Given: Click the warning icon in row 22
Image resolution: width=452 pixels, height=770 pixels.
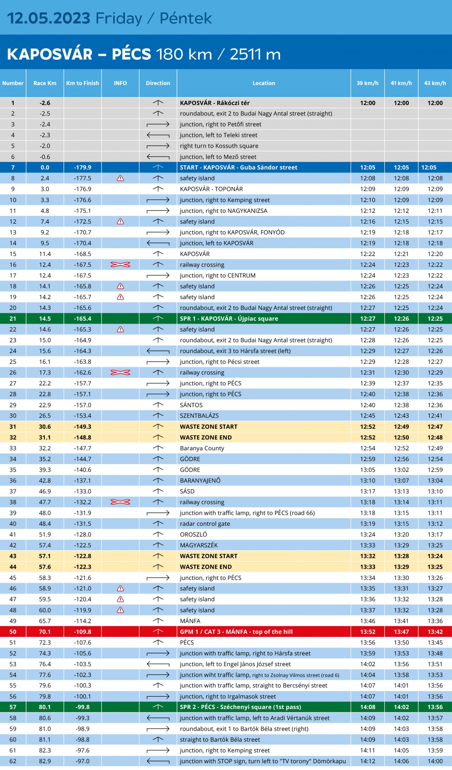Looking at the screenshot, I should pos(120,329).
